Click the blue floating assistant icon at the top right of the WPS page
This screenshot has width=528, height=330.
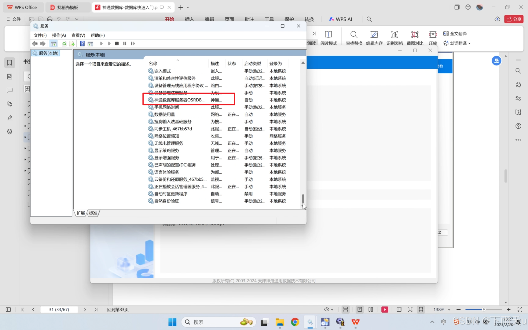(x=497, y=61)
